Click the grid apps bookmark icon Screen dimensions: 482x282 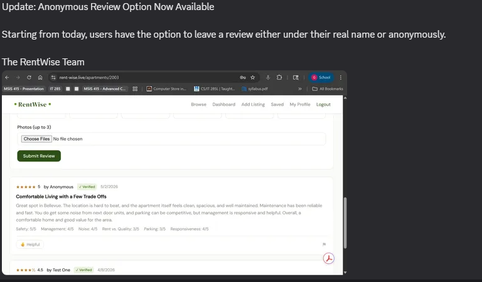[x=135, y=89]
